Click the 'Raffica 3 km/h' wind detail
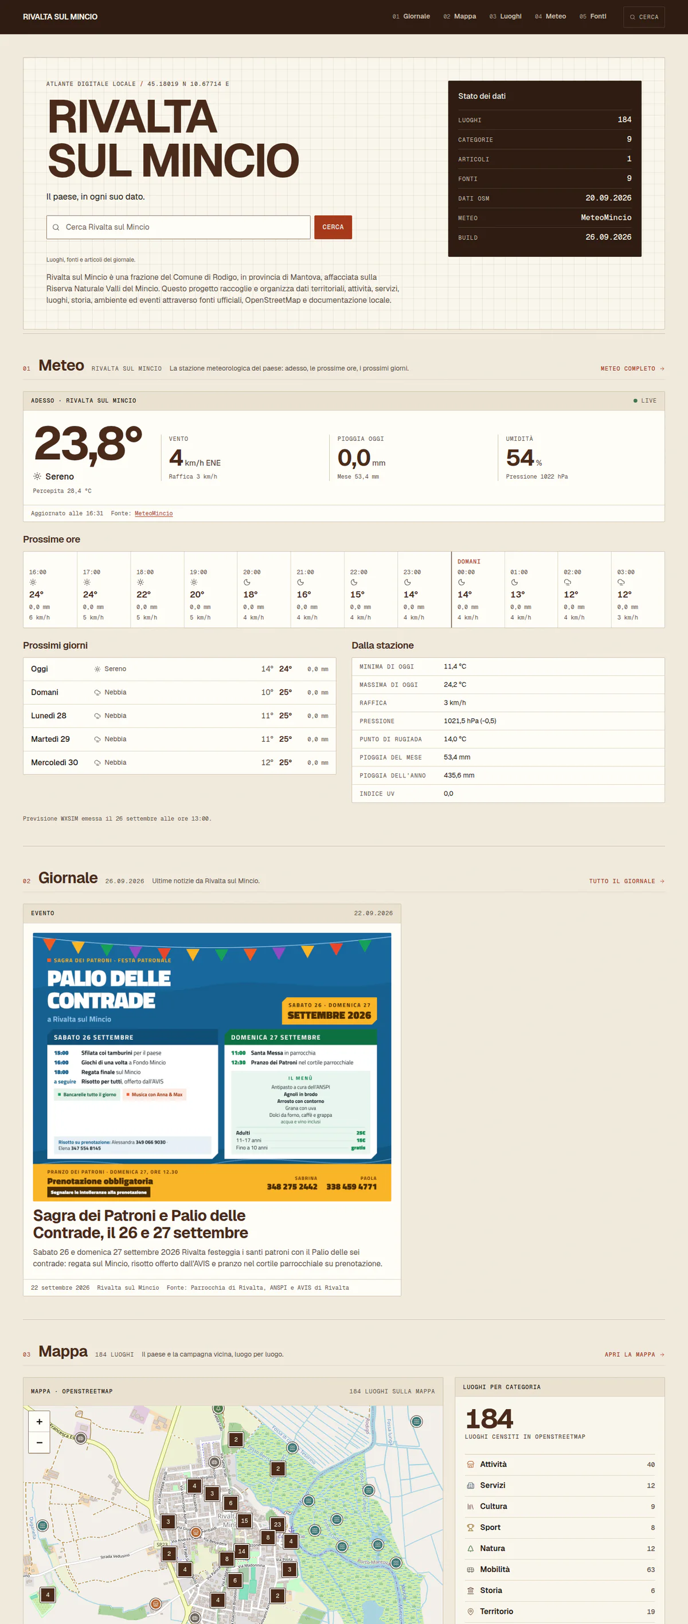The height and width of the screenshot is (1624, 688). point(193,476)
